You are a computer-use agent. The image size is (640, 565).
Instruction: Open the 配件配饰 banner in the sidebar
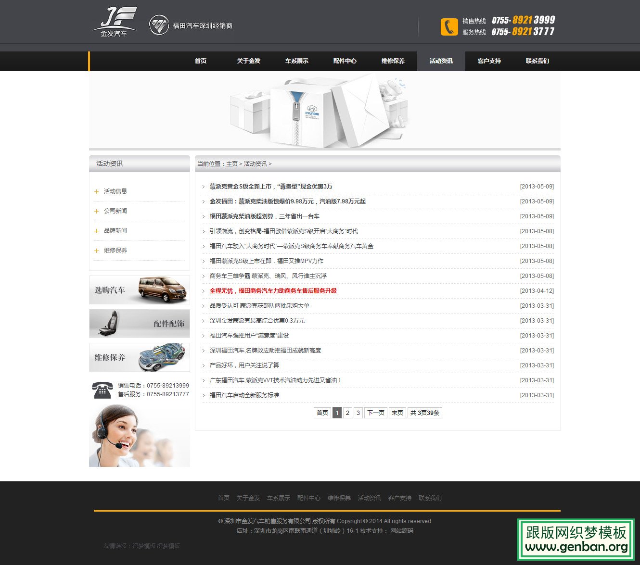[x=139, y=324]
